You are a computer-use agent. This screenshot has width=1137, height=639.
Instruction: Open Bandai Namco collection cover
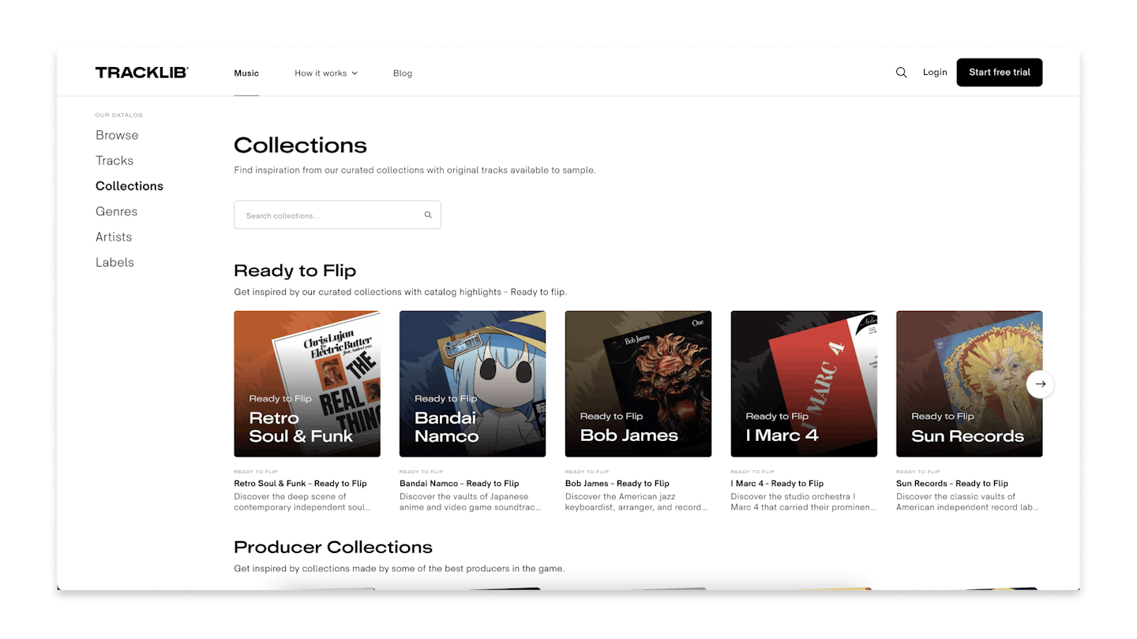[472, 383]
